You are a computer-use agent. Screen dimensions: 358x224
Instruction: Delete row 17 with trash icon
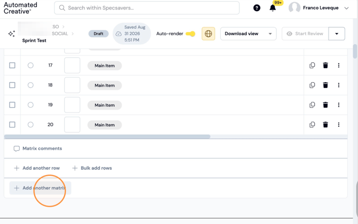pos(325,66)
